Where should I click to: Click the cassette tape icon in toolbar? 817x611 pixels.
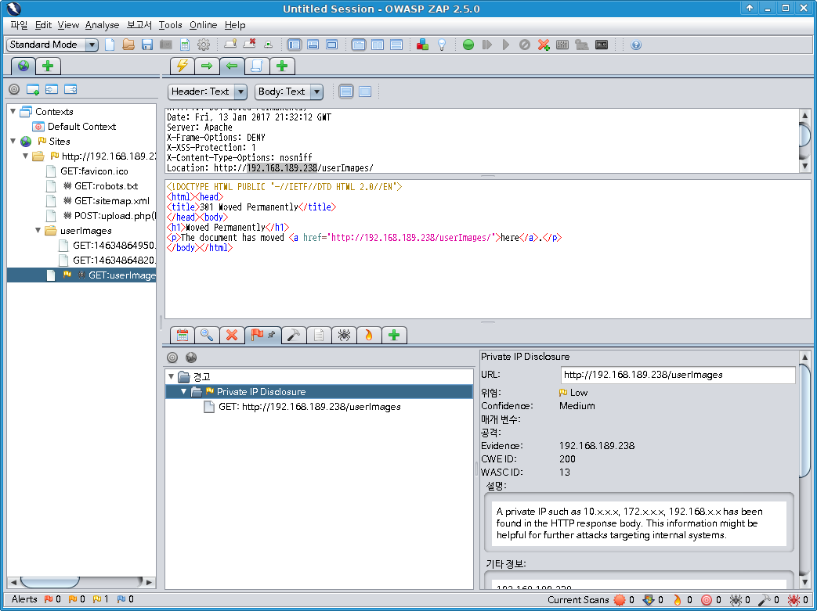(602, 45)
